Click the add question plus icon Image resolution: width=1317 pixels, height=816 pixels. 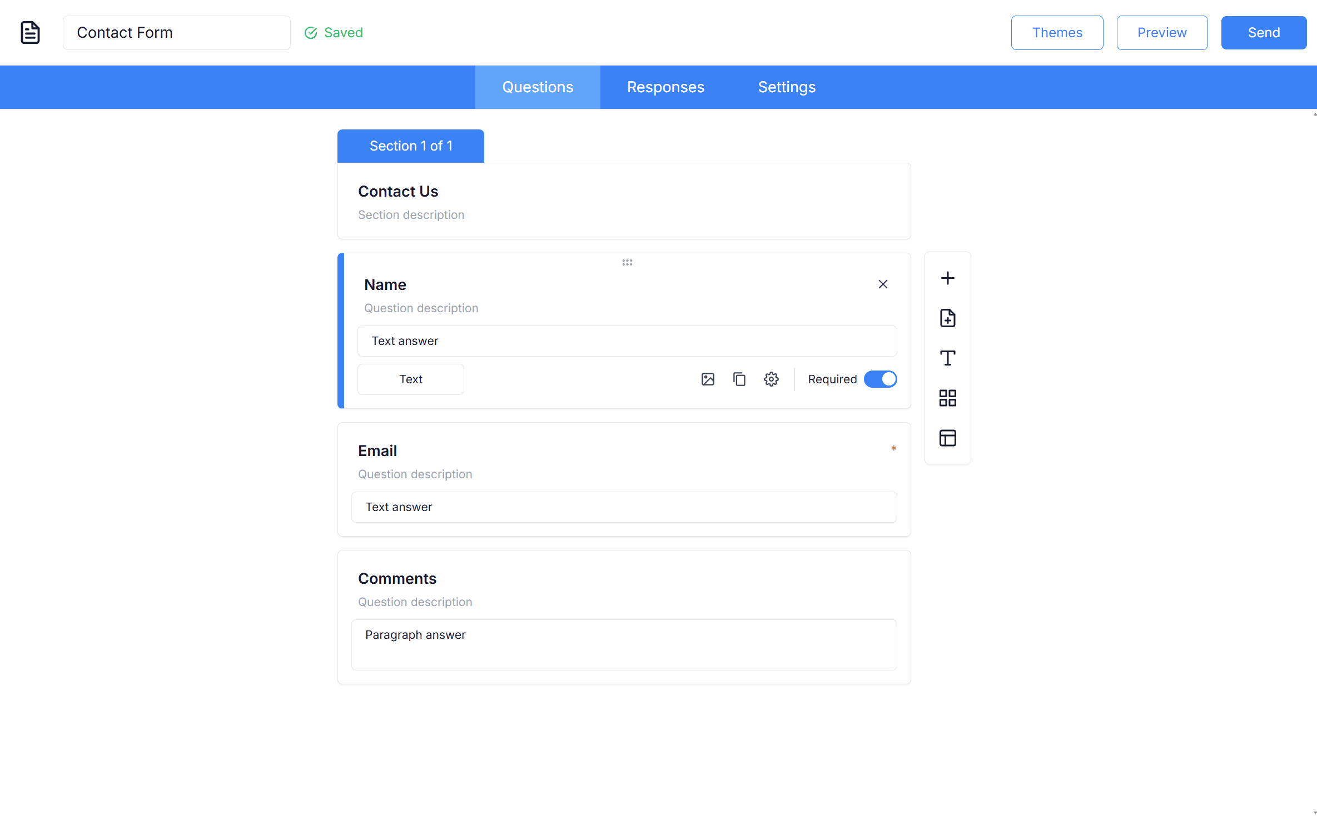pos(947,278)
